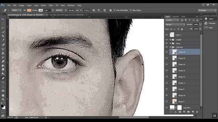Image resolution: width=218 pixels, height=122 pixels.
Task: Select the Lasso tool
Action: point(3,28)
